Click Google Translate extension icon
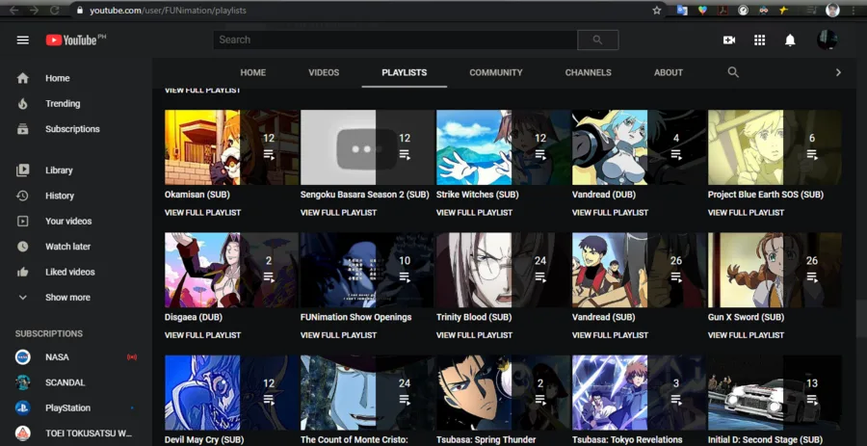Image resolution: width=867 pixels, height=446 pixels. pyautogui.click(x=682, y=10)
